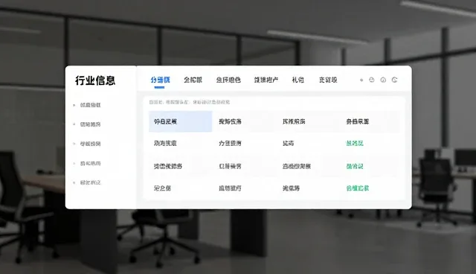
Task: Open the short two-character tab
Action: (297, 80)
